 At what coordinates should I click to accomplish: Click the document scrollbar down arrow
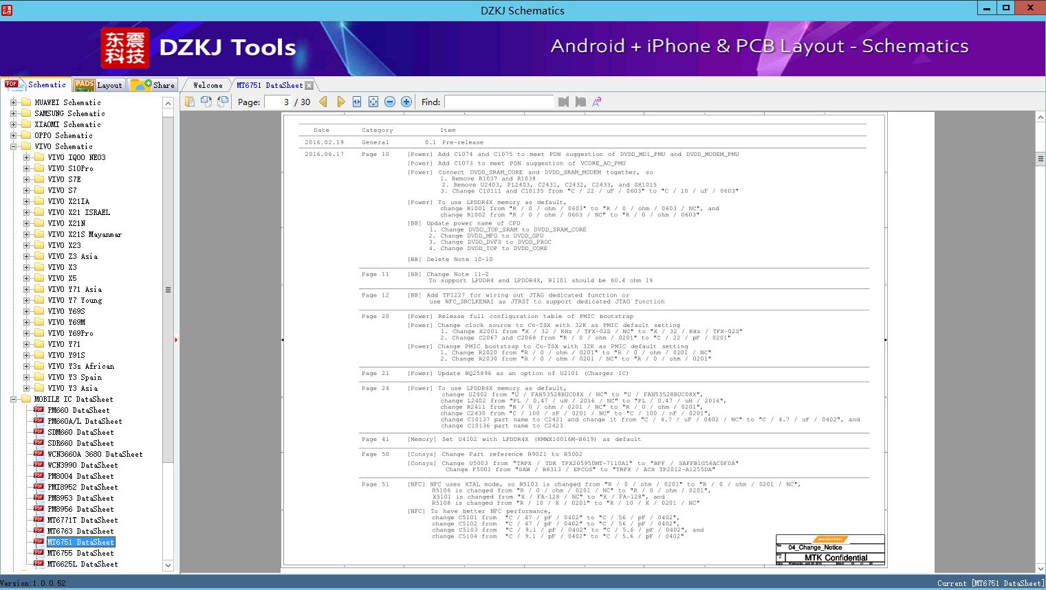tap(1040, 568)
